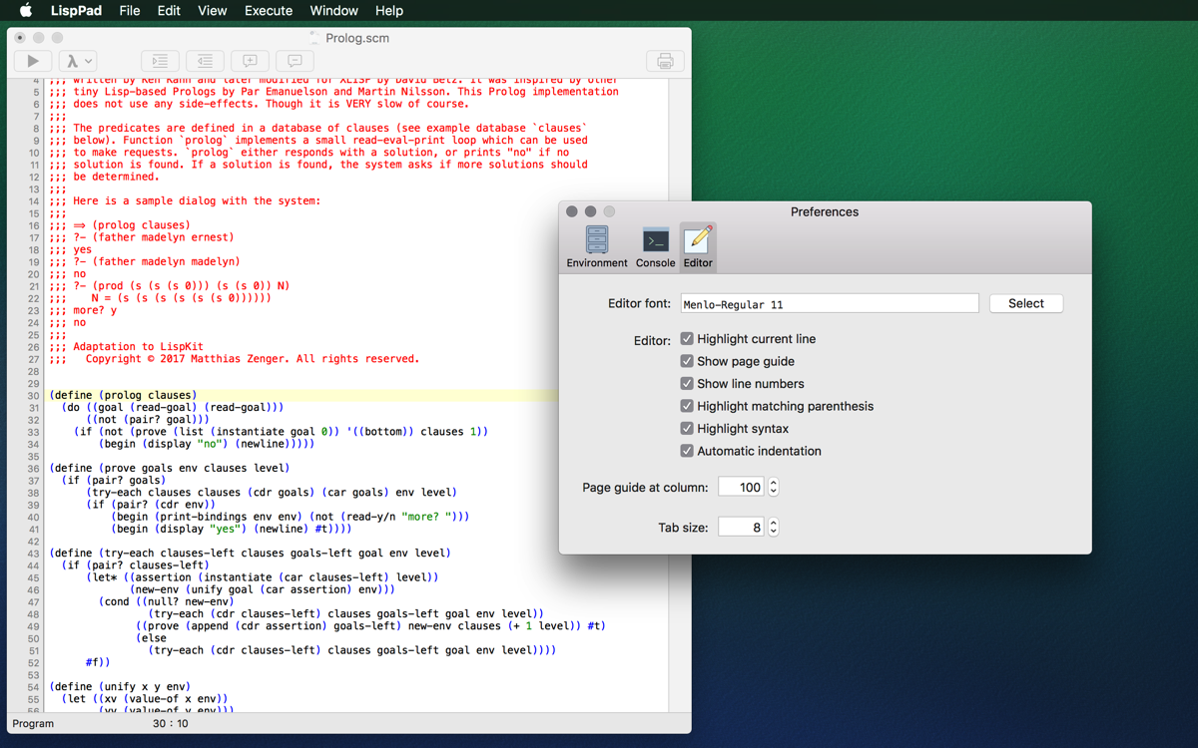Screen dimensions: 1198x748
Task: Open the Edit menu
Action: [169, 11]
